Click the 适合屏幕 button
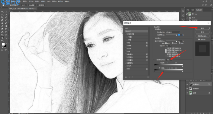The height and width of the screenshot is (114, 213). tap(32, 5)
